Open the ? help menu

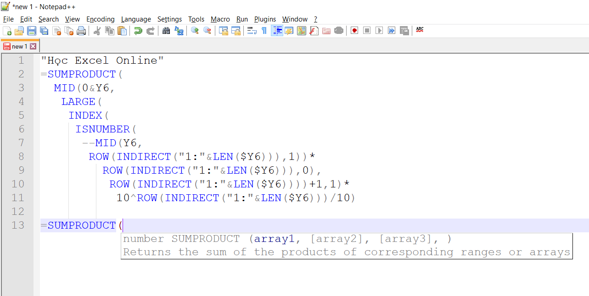tap(315, 19)
